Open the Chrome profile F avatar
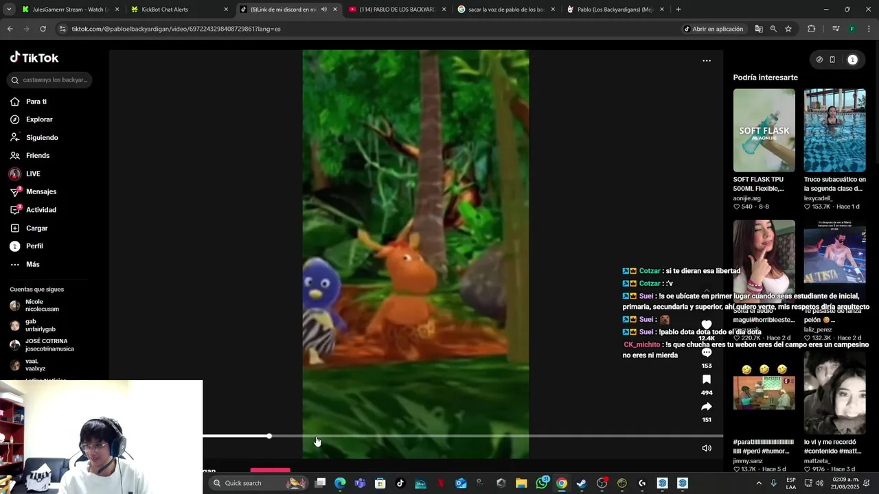Screen dimensions: 879x494 click(852, 29)
